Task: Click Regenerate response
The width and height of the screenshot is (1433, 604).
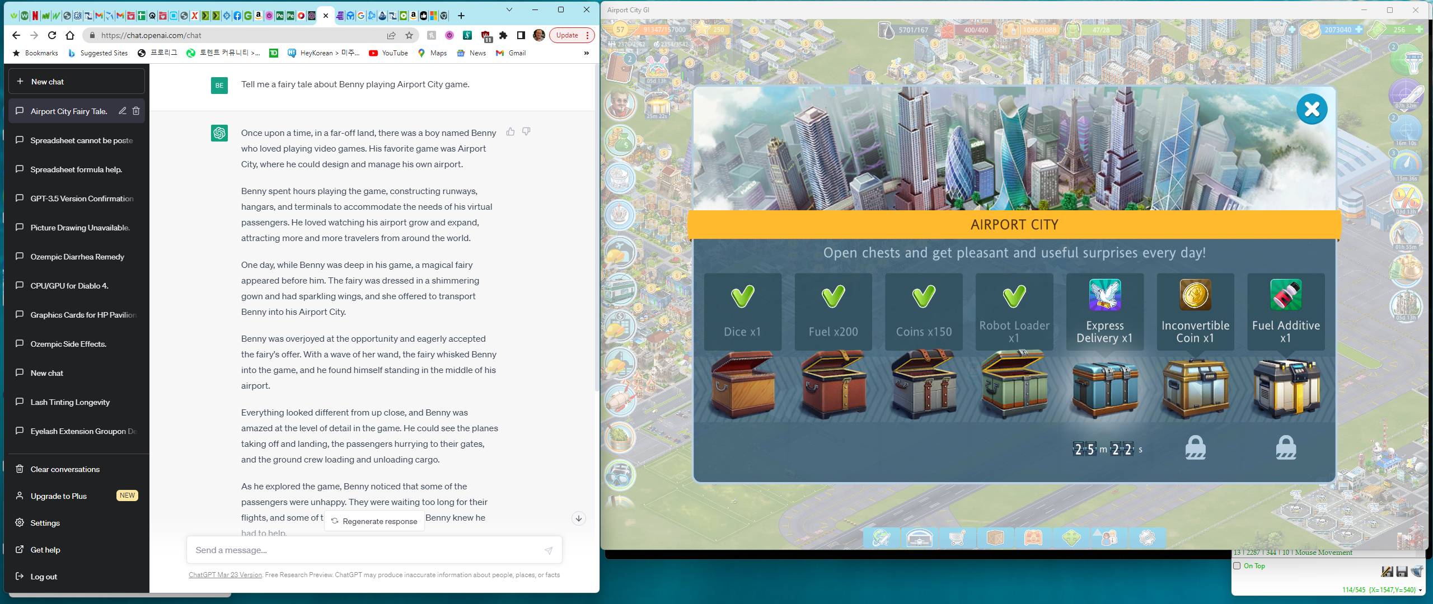Action: pyautogui.click(x=374, y=521)
